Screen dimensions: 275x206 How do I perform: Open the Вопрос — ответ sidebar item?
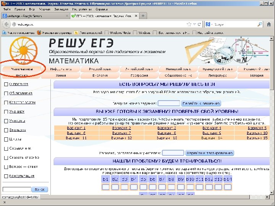click(x=24, y=167)
